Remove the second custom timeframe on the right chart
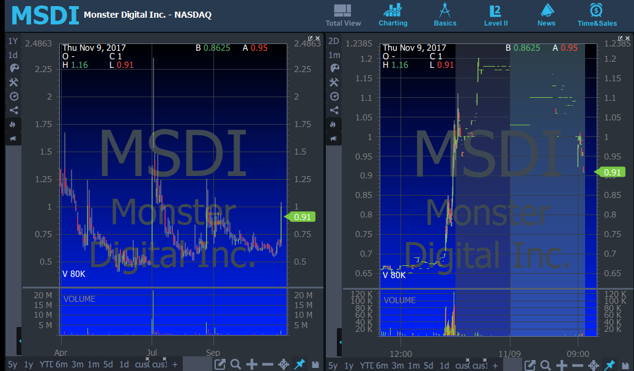 (x=485, y=359)
